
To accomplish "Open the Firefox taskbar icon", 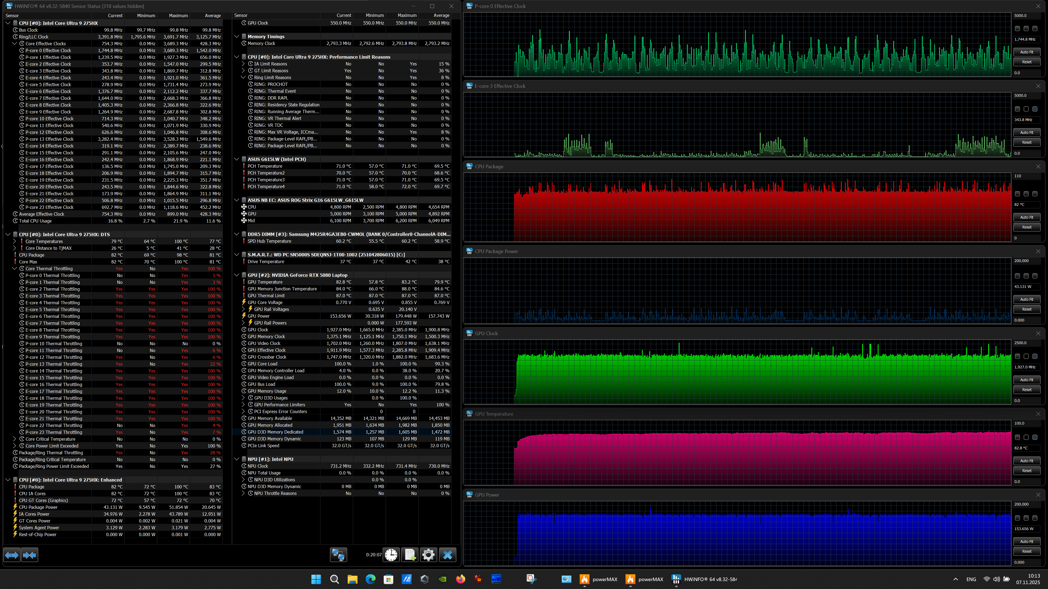I will click(460, 579).
